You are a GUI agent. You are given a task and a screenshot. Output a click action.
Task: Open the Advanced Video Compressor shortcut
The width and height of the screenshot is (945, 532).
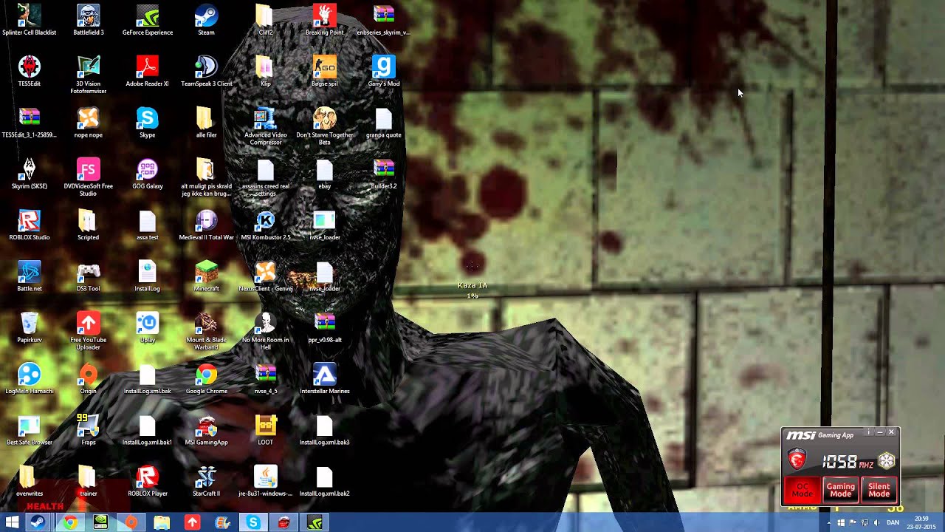pyautogui.click(x=265, y=125)
